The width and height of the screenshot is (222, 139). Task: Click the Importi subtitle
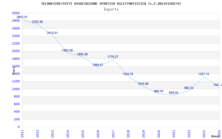[111, 9]
